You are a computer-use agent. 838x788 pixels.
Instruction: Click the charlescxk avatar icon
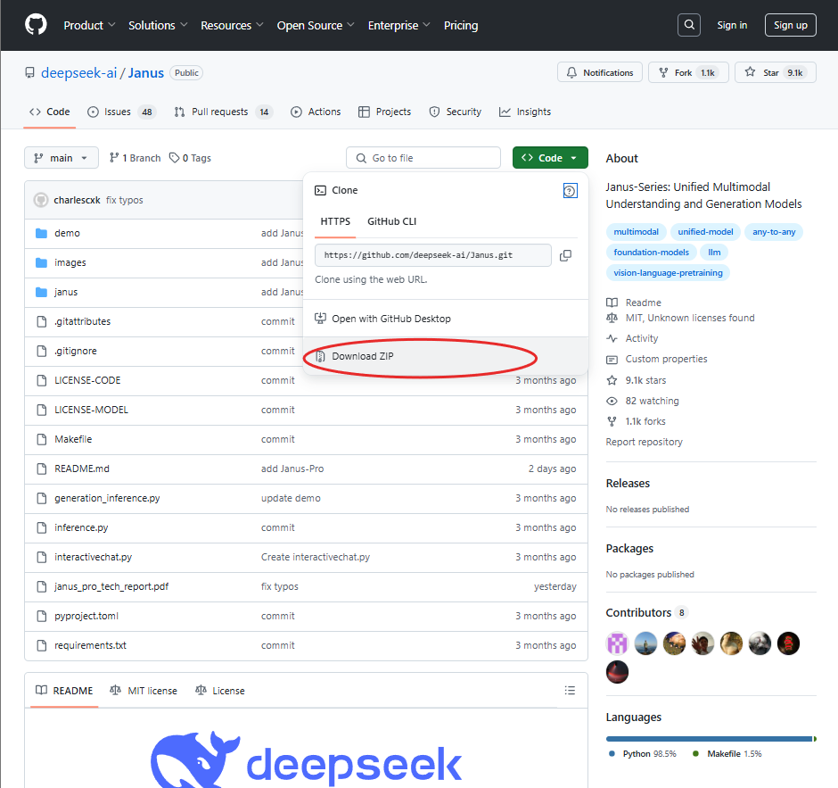tap(41, 200)
